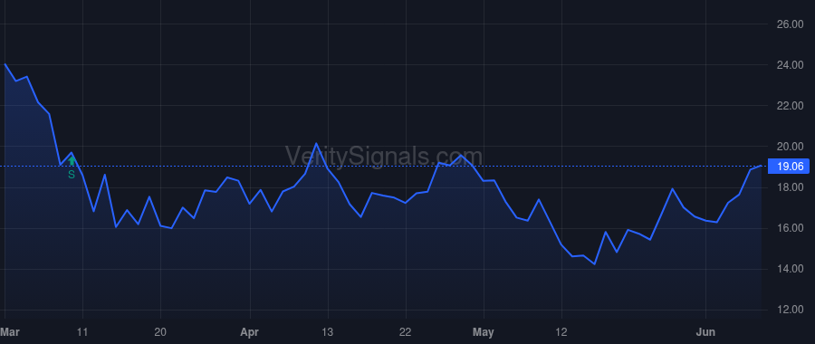Click the 20 date axis label
Viewport: 815px width, 344px height.
160,332
